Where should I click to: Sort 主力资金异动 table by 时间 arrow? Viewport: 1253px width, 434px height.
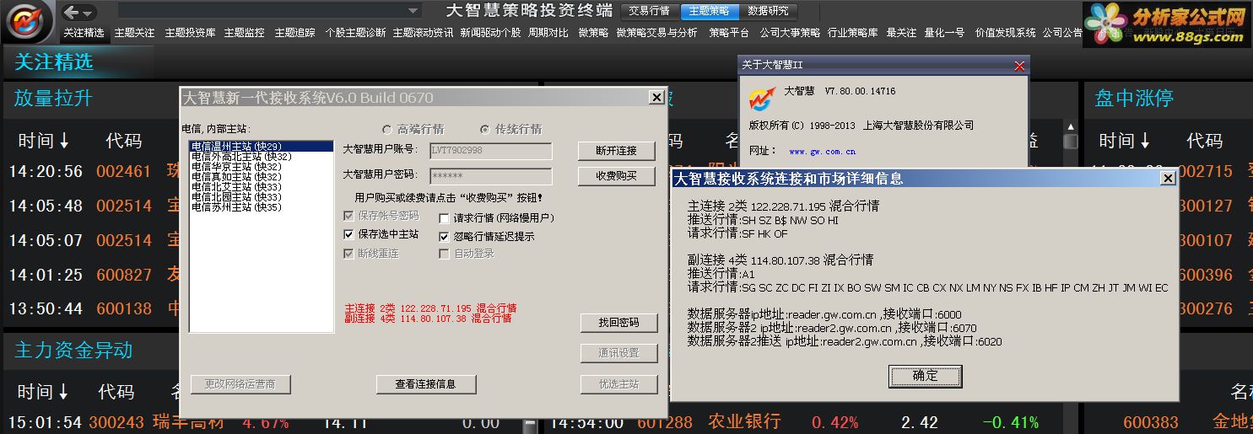tap(64, 392)
